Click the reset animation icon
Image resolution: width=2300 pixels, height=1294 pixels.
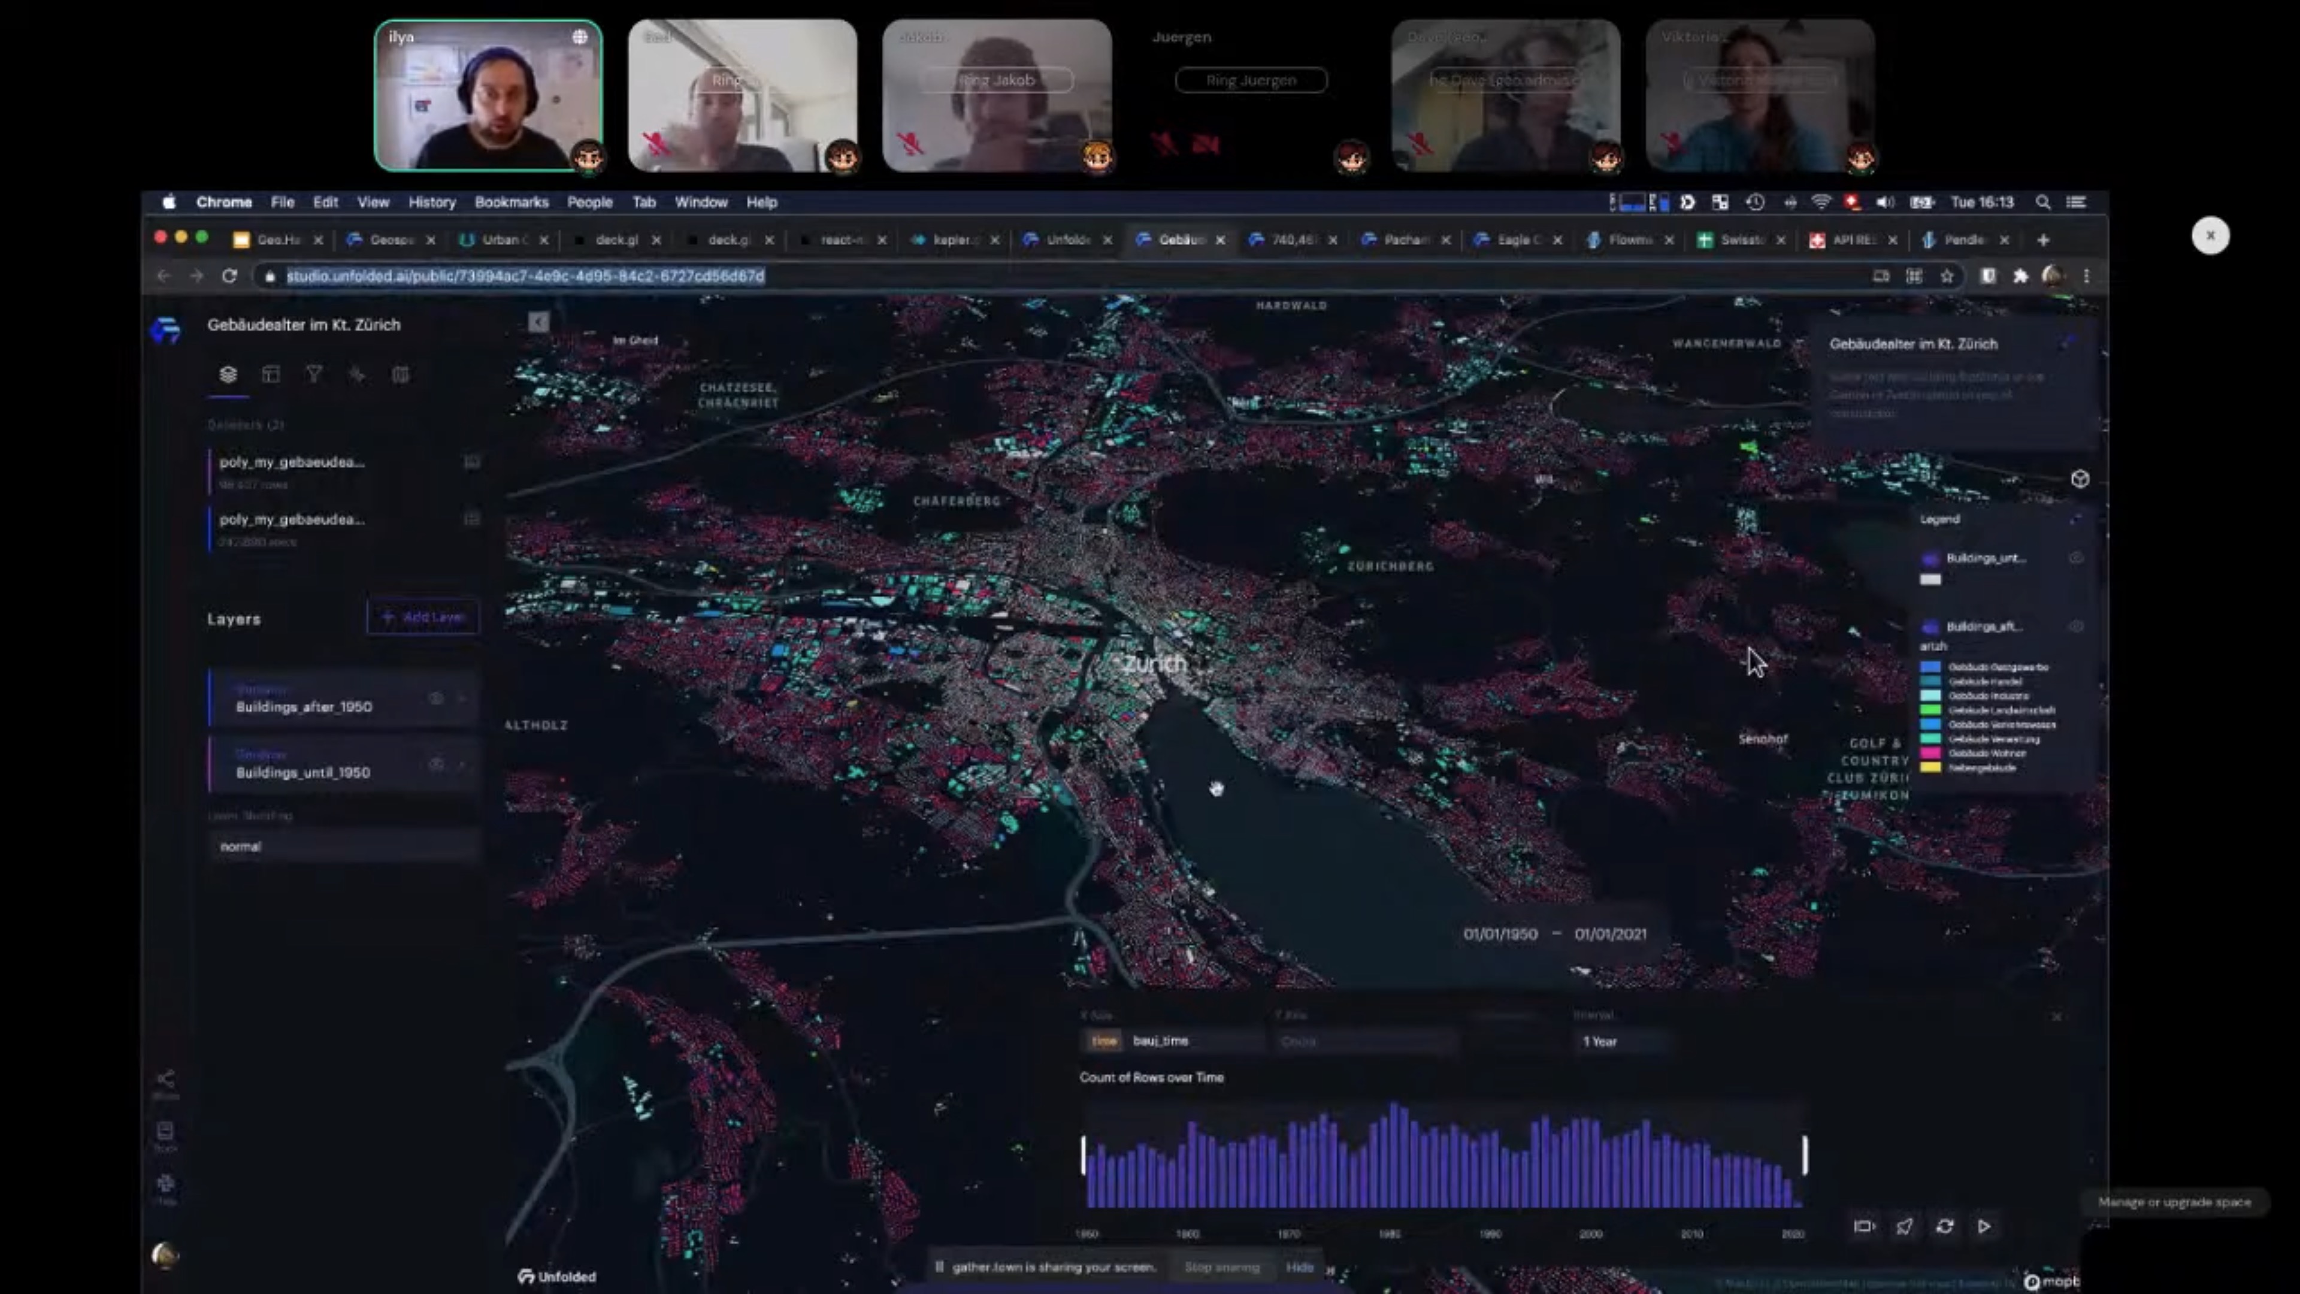(1945, 1227)
